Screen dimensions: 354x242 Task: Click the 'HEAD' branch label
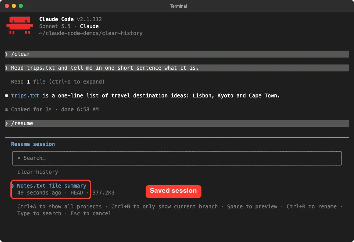click(77, 193)
